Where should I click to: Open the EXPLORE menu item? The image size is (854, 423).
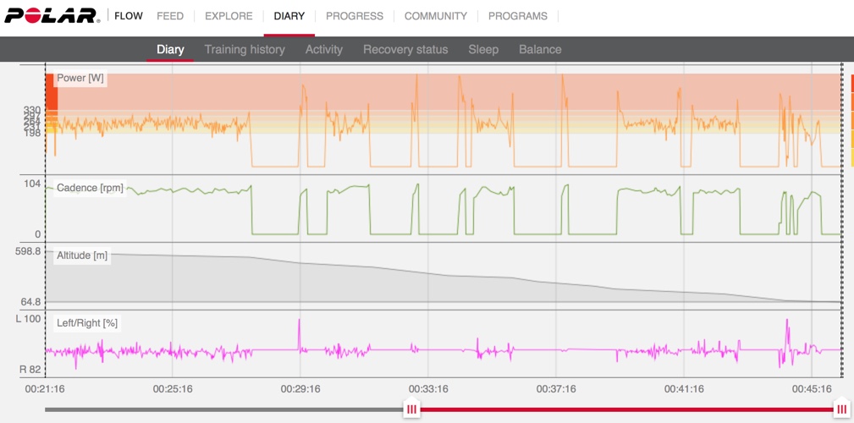[229, 16]
